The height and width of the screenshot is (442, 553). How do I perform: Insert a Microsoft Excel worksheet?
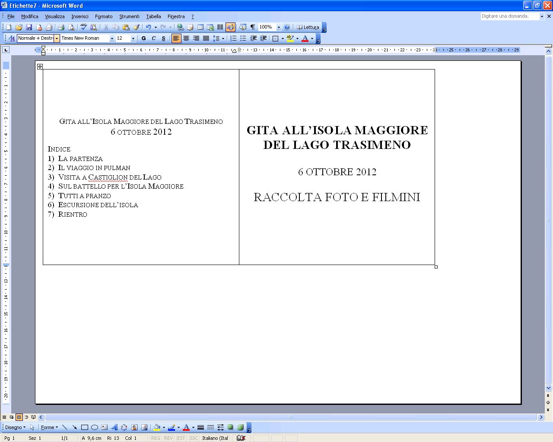click(210, 27)
